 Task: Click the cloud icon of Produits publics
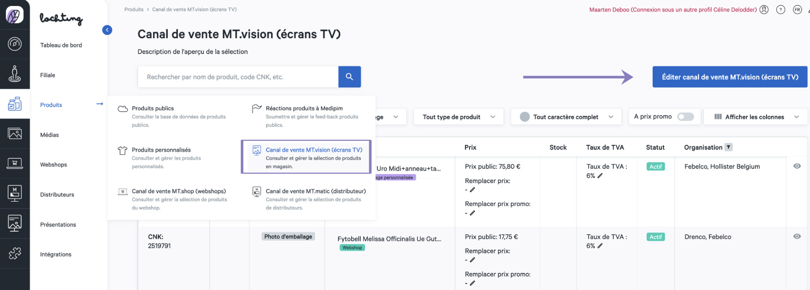[123, 109]
